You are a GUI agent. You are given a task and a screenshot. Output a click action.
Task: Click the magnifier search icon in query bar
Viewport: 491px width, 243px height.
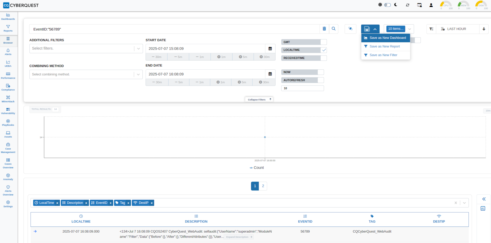(x=334, y=29)
